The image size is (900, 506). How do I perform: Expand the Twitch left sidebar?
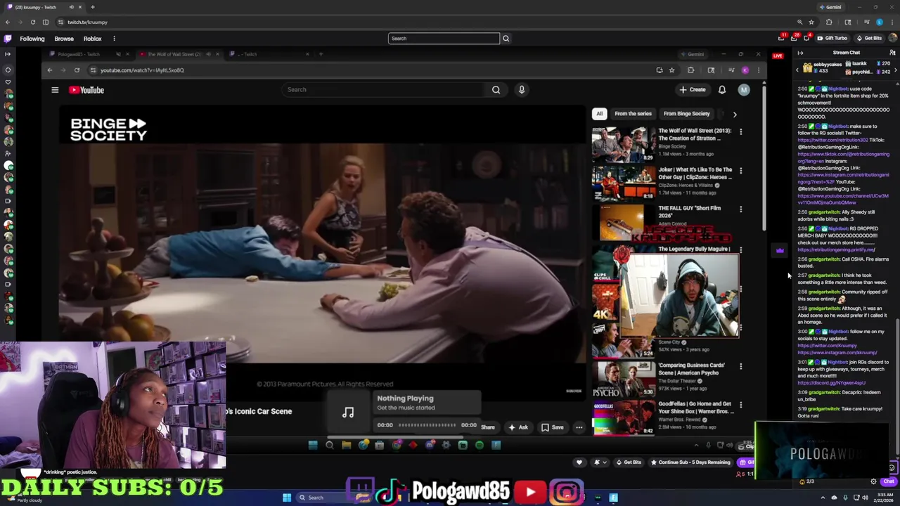click(x=8, y=54)
